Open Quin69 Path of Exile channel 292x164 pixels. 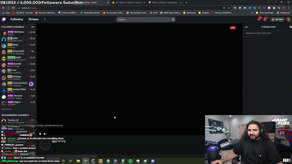[x=18, y=65]
